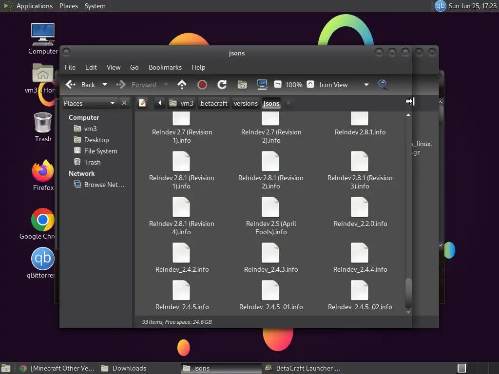The width and height of the screenshot is (499, 374).
Task: Go back with the Back arrow icon
Action: 71,85
